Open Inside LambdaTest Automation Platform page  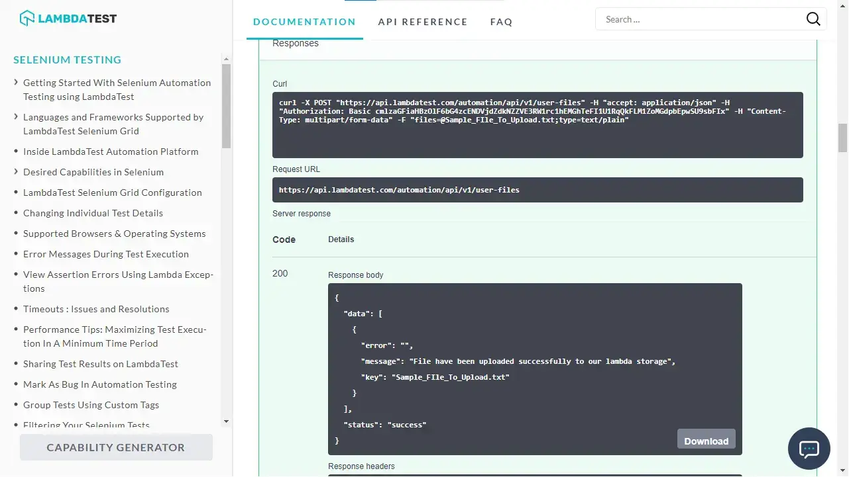click(x=111, y=152)
